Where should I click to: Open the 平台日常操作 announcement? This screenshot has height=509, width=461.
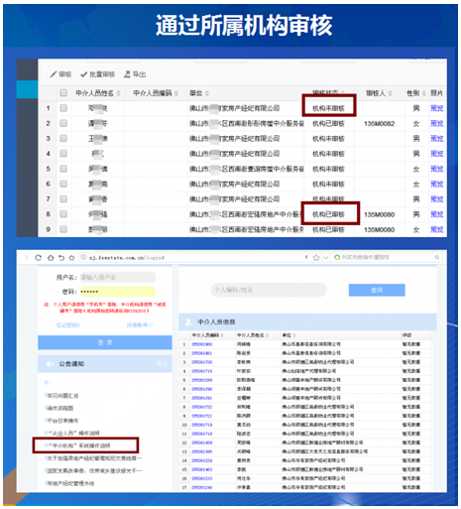click(x=62, y=421)
